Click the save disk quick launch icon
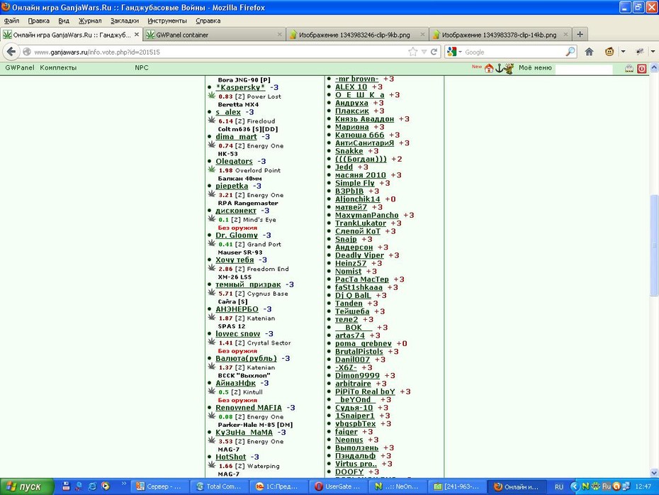The image size is (659, 495). click(x=66, y=486)
